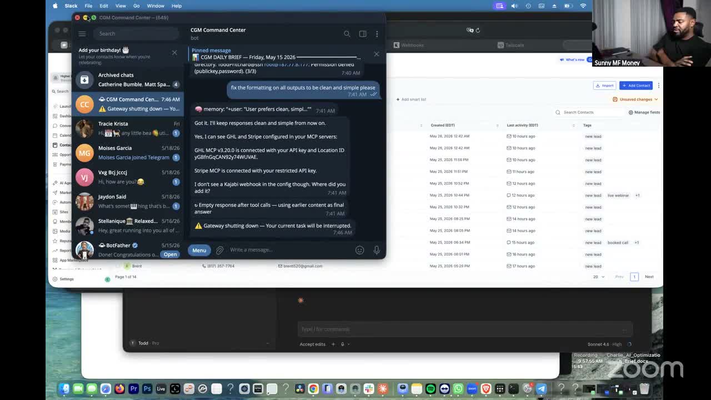The image size is (711, 400).
Task: Open the Stellanique Relaxed chat
Action: click(128, 226)
